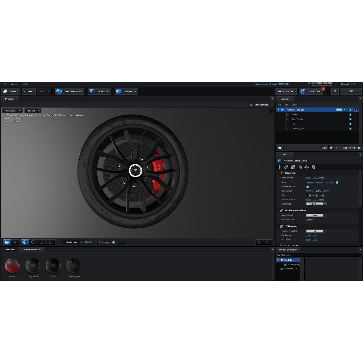Switch scene view to hierarchy view icon

(337, 148)
